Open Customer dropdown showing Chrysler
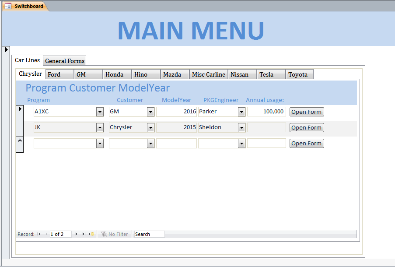 [x=150, y=128]
